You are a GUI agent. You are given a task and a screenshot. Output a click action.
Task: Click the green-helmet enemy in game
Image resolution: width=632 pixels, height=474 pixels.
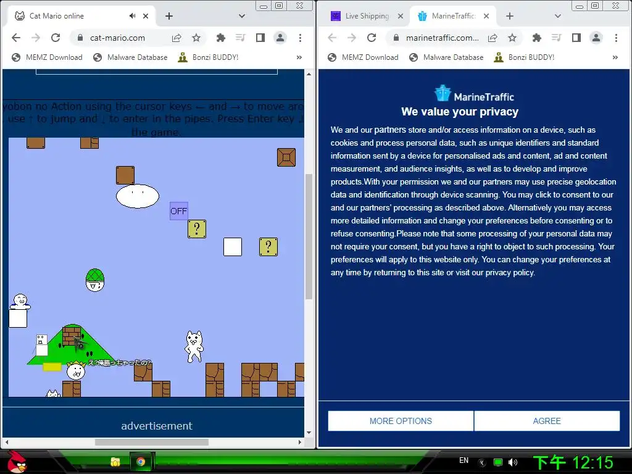coord(95,280)
